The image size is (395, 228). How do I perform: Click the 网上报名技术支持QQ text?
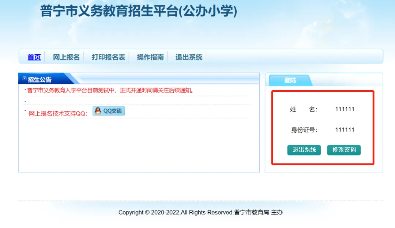pos(58,114)
